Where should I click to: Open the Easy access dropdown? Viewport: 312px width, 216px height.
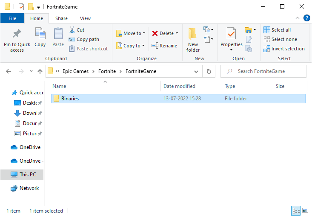pyautogui.click(x=208, y=39)
